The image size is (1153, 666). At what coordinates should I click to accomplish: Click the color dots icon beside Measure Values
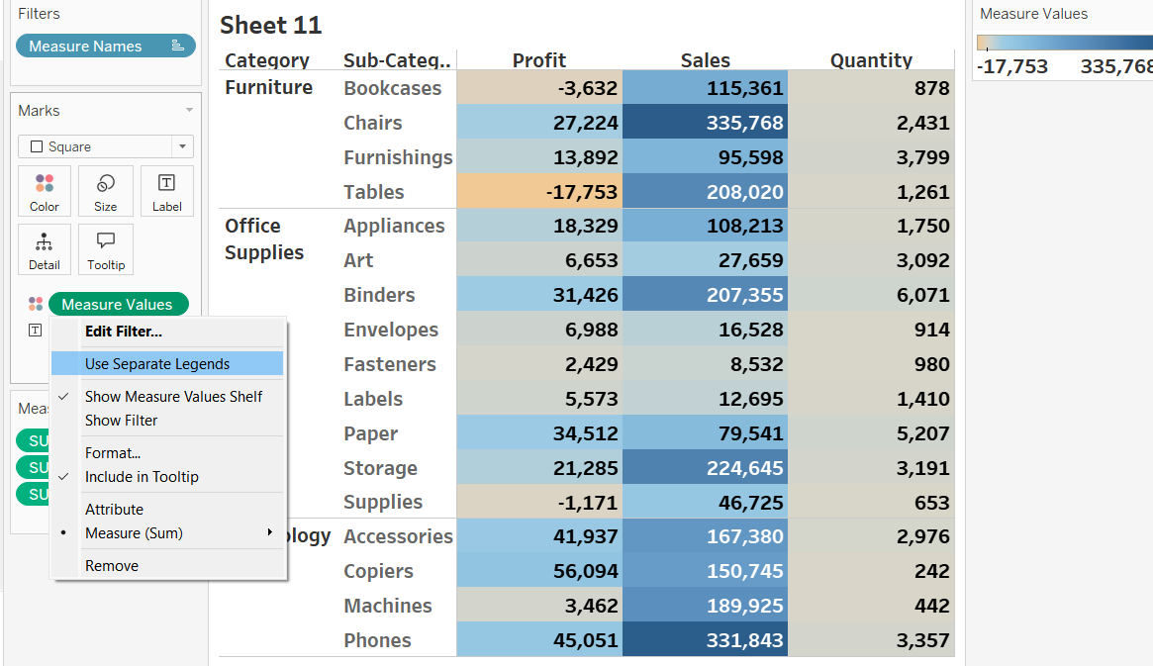point(36,304)
